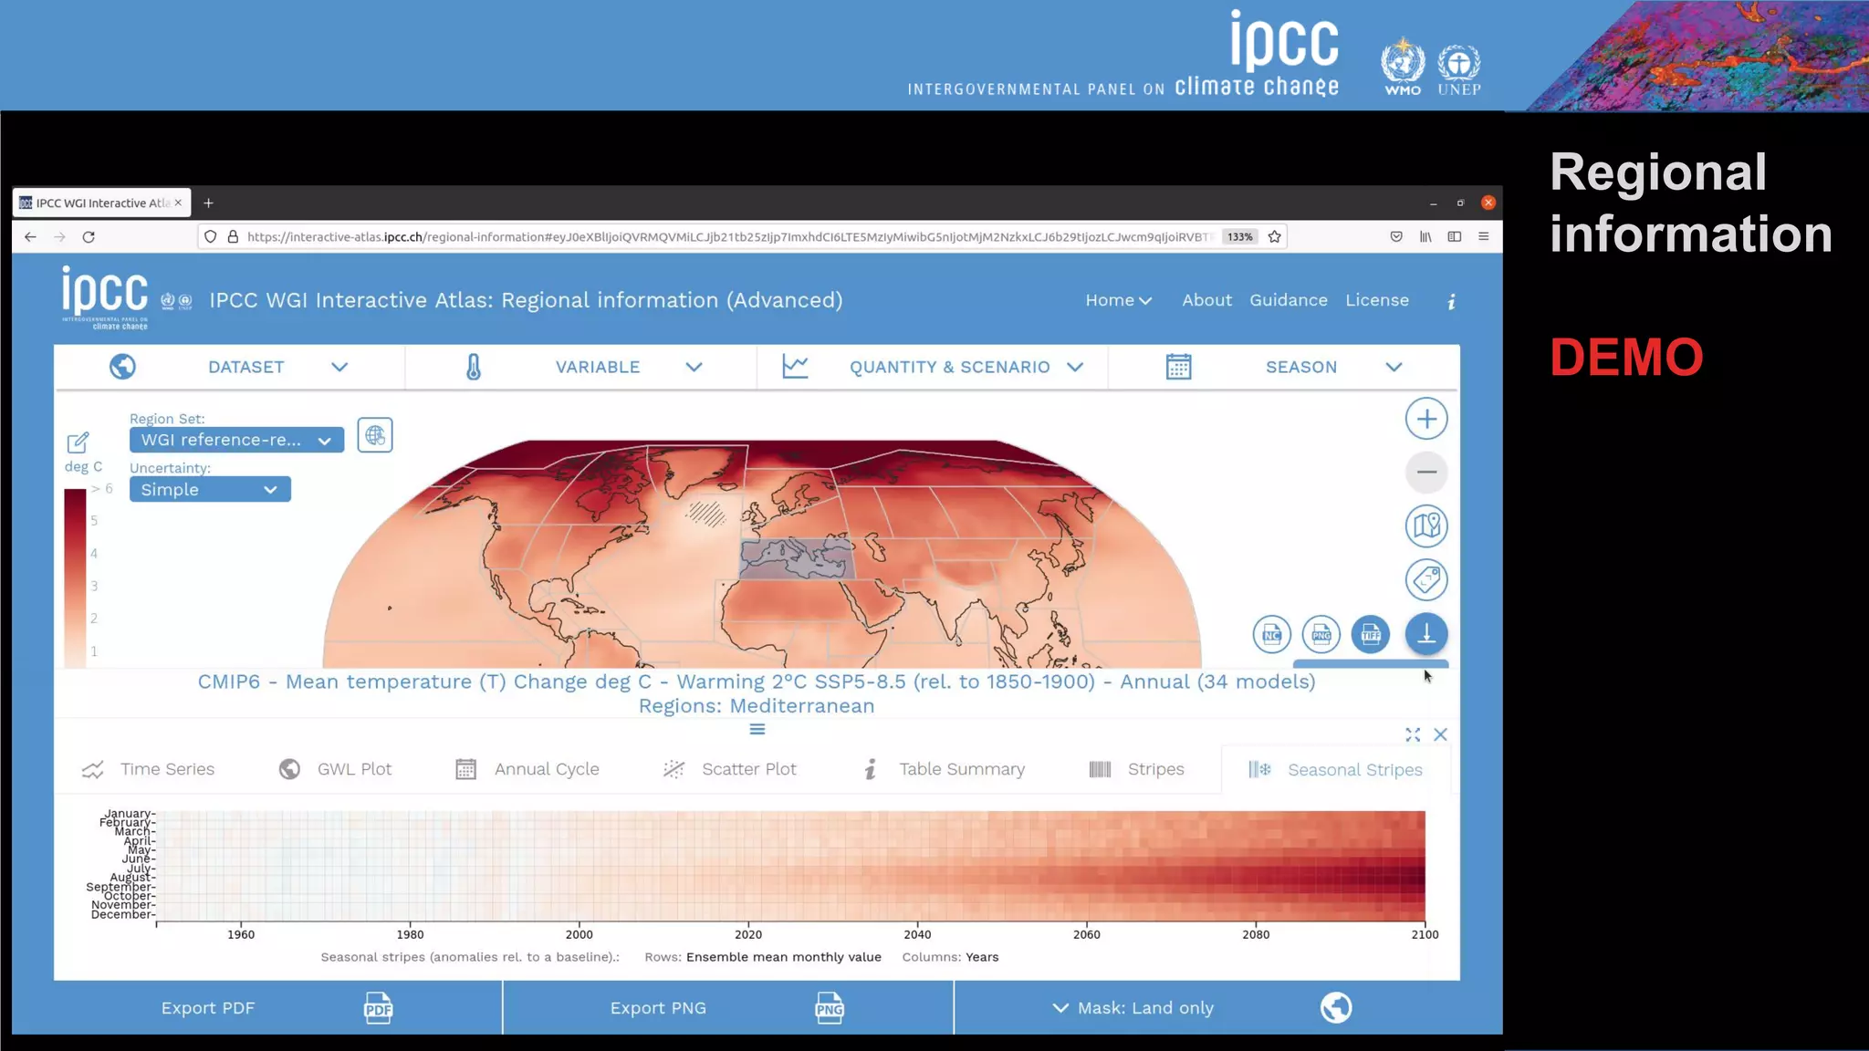Bookmark page with star icon
The height and width of the screenshot is (1051, 1869).
[x=1275, y=236]
